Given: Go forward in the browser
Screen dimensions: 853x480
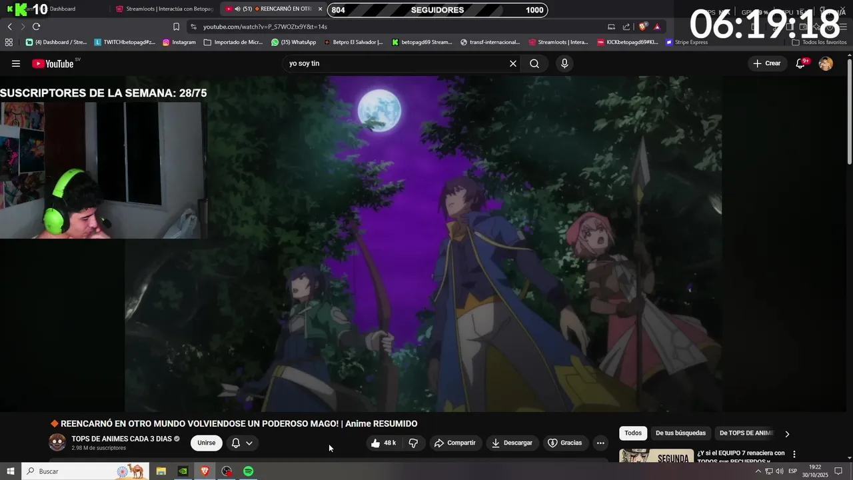Looking at the screenshot, I should tap(23, 27).
